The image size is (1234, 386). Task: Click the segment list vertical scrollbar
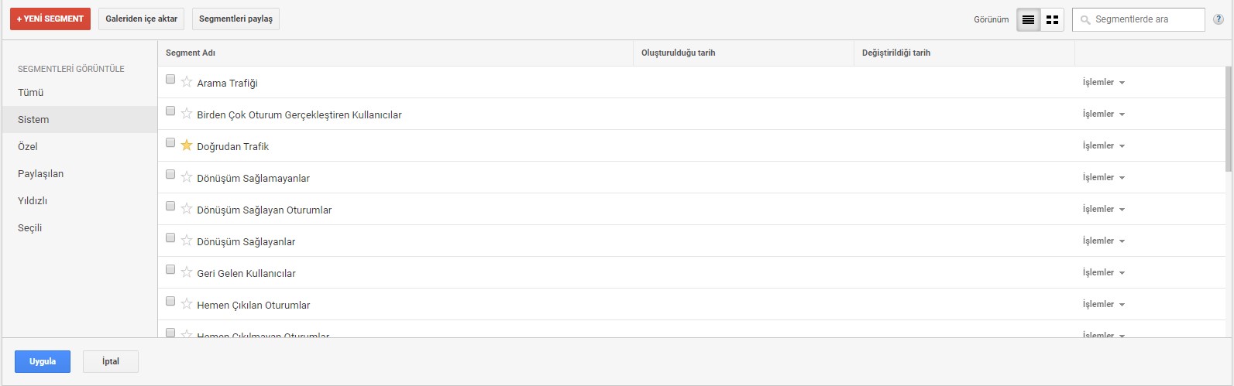point(1229,120)
